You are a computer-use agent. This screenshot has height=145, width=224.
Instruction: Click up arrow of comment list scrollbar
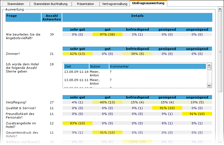click(209, 66)
